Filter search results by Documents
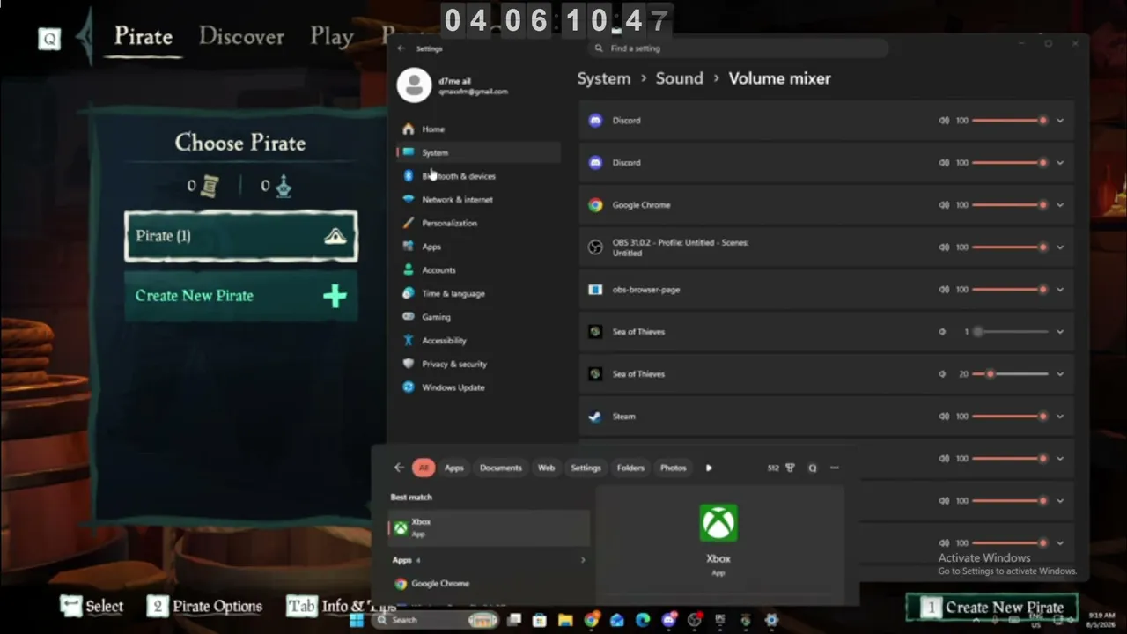The height and width of the screenshot is (634, 1127). (x=501, y=468)
